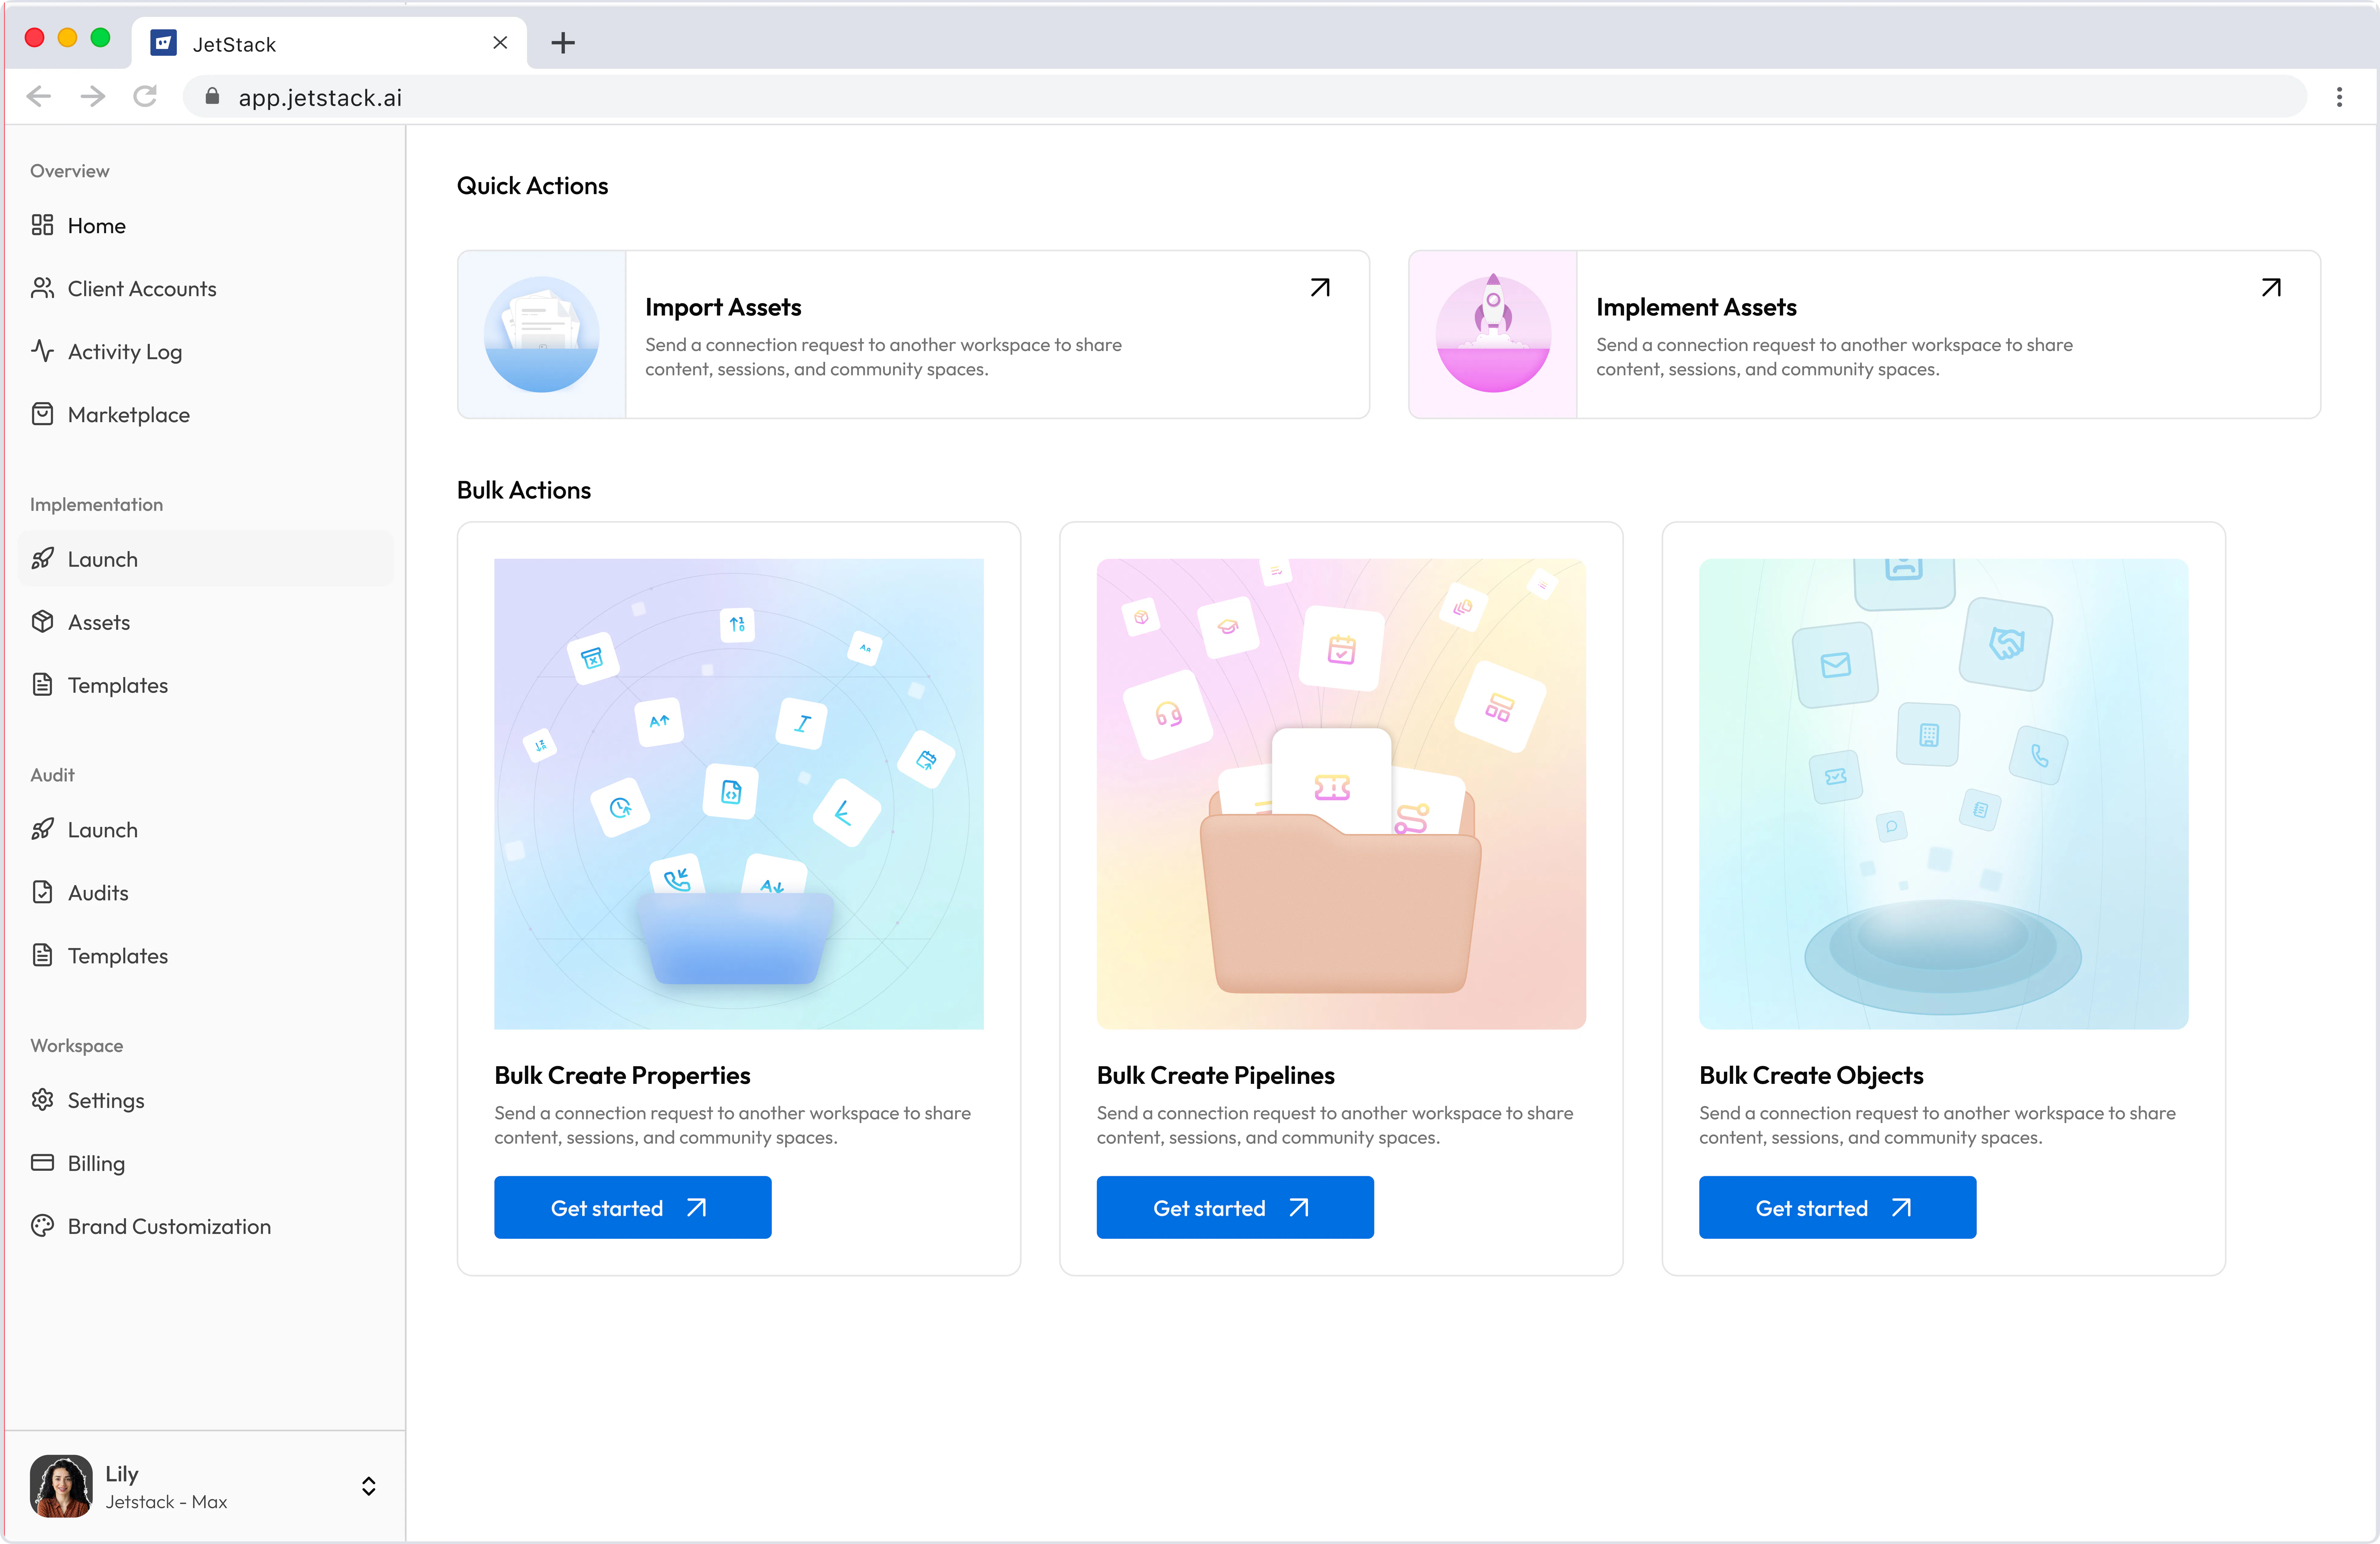Click the Billing credit card icon
The height and width of the screenshot is (1544, 2380).
[x=42, y=1163]
